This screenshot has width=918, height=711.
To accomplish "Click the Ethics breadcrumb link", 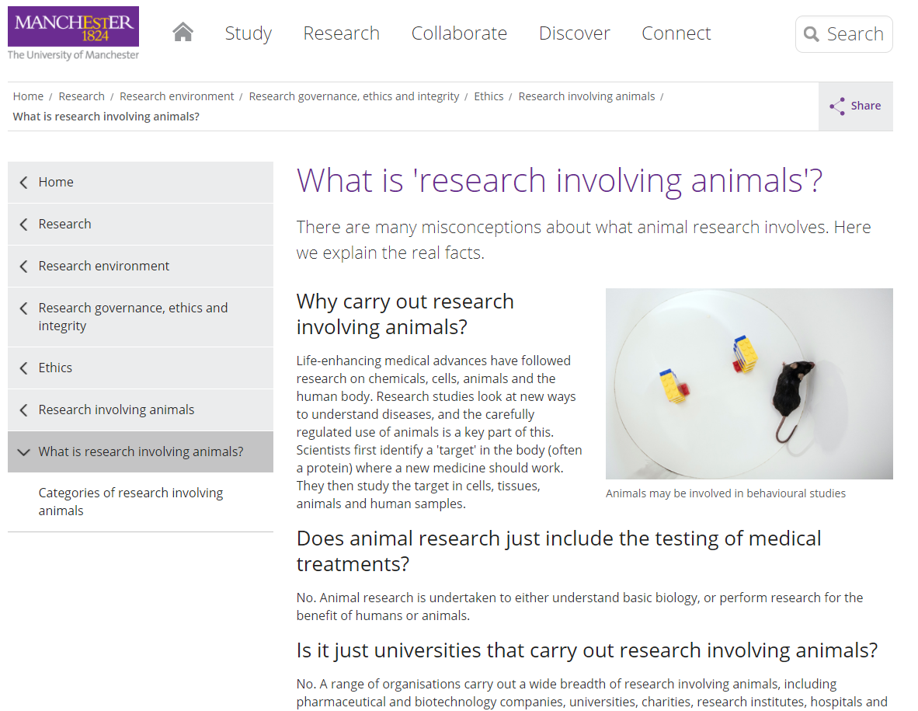I will coord(489,96).
